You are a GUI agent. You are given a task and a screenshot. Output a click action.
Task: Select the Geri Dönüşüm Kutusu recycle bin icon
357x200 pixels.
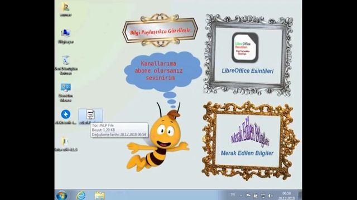pos(66,66)
